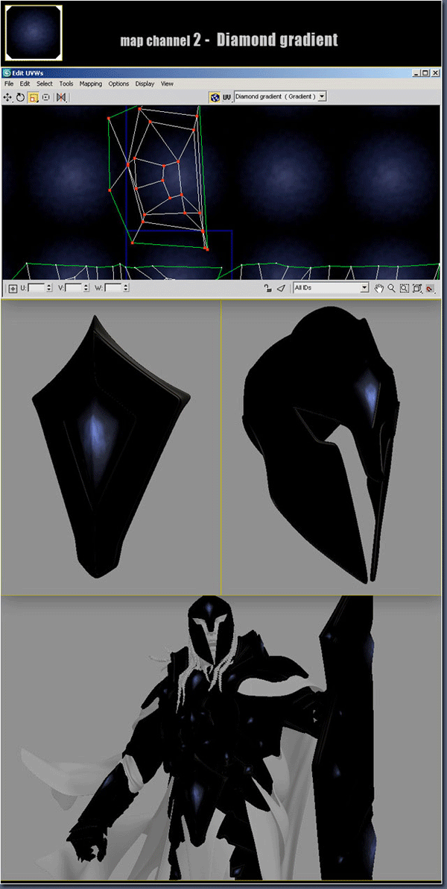Open the Edit menu
Image resolution: width=447 pixels, height=889 pixels.
[25, 84]
